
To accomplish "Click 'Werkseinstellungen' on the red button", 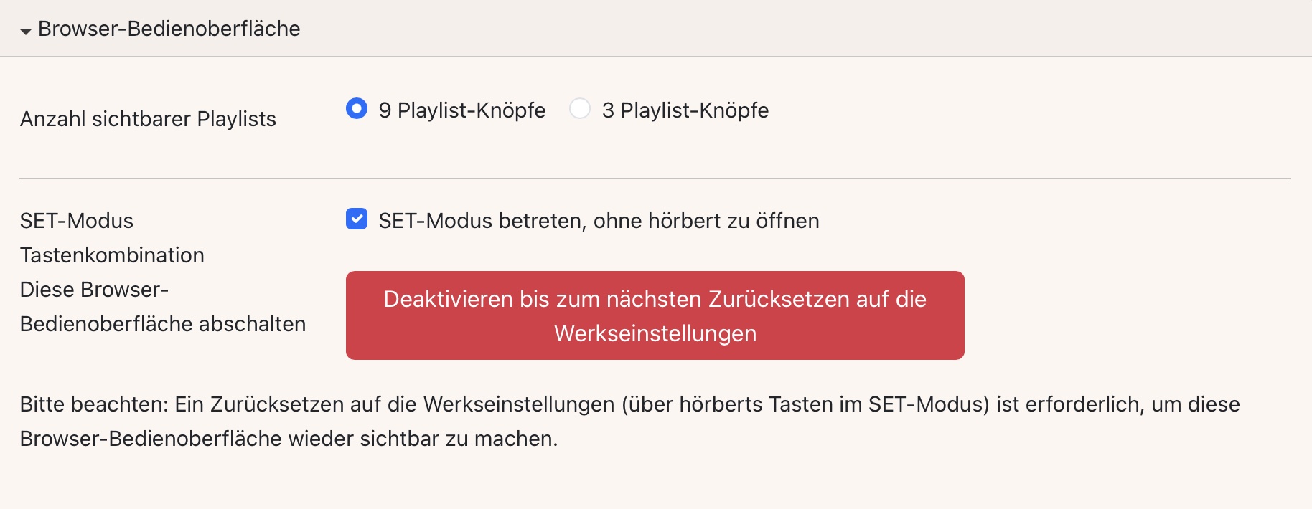I will tap(655, 333).
